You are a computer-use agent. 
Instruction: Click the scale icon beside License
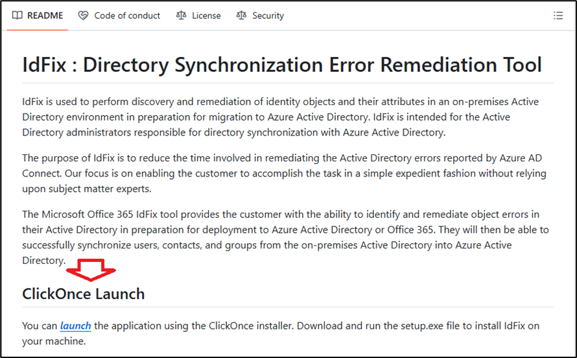click(x=181, y=16)
